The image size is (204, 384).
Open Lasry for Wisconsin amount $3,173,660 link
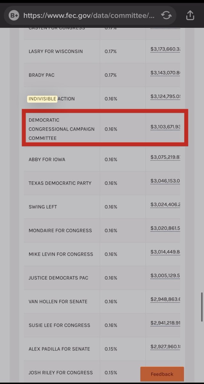[165, 49]
